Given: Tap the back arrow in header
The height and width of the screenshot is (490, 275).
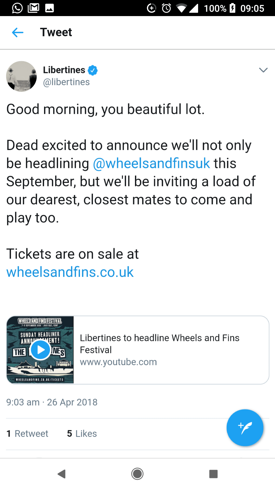Looking at the screenshot, I should click(18, 32).
